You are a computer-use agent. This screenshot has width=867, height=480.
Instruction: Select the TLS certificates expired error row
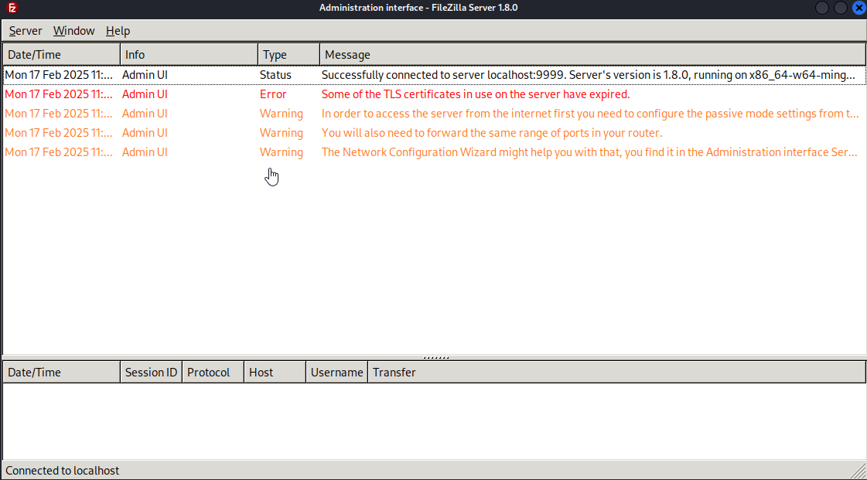(434, 94)
